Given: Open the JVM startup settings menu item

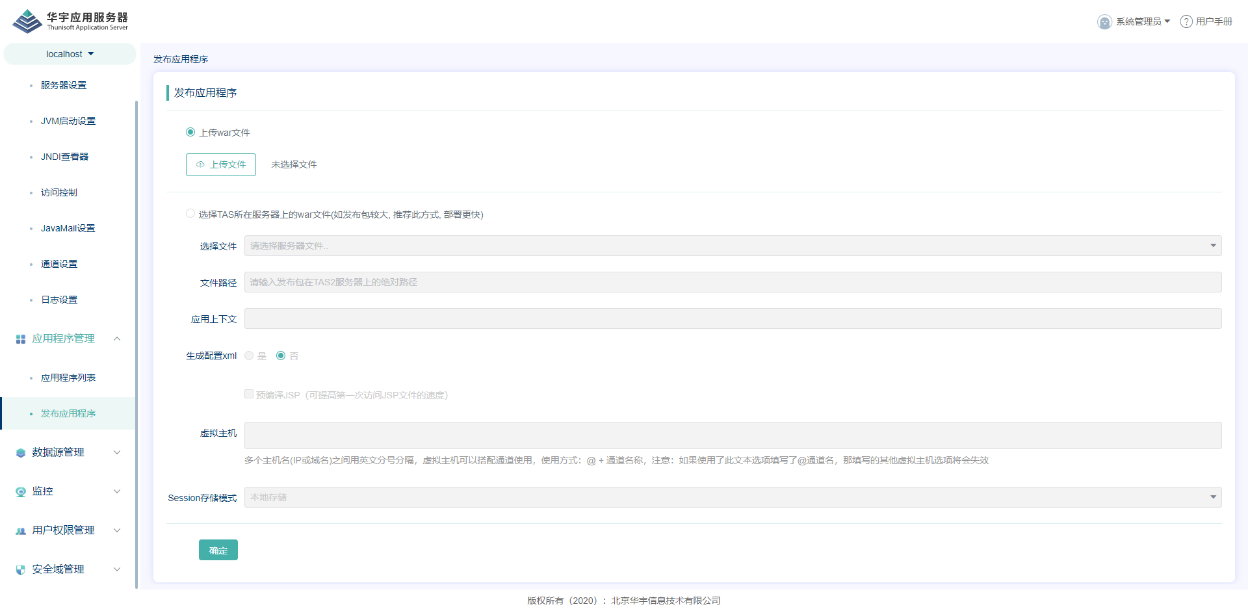Looking at the screenshot, I should click(x=68, y=121).
